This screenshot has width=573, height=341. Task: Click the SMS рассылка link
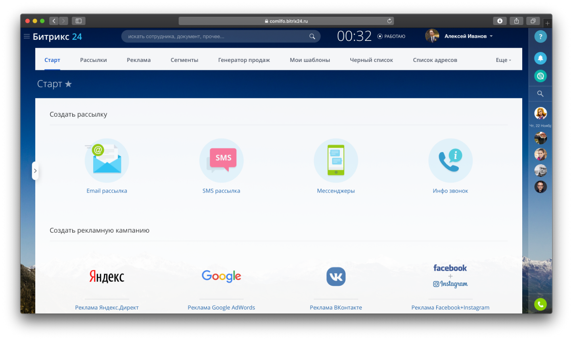[x=221, y=191]
